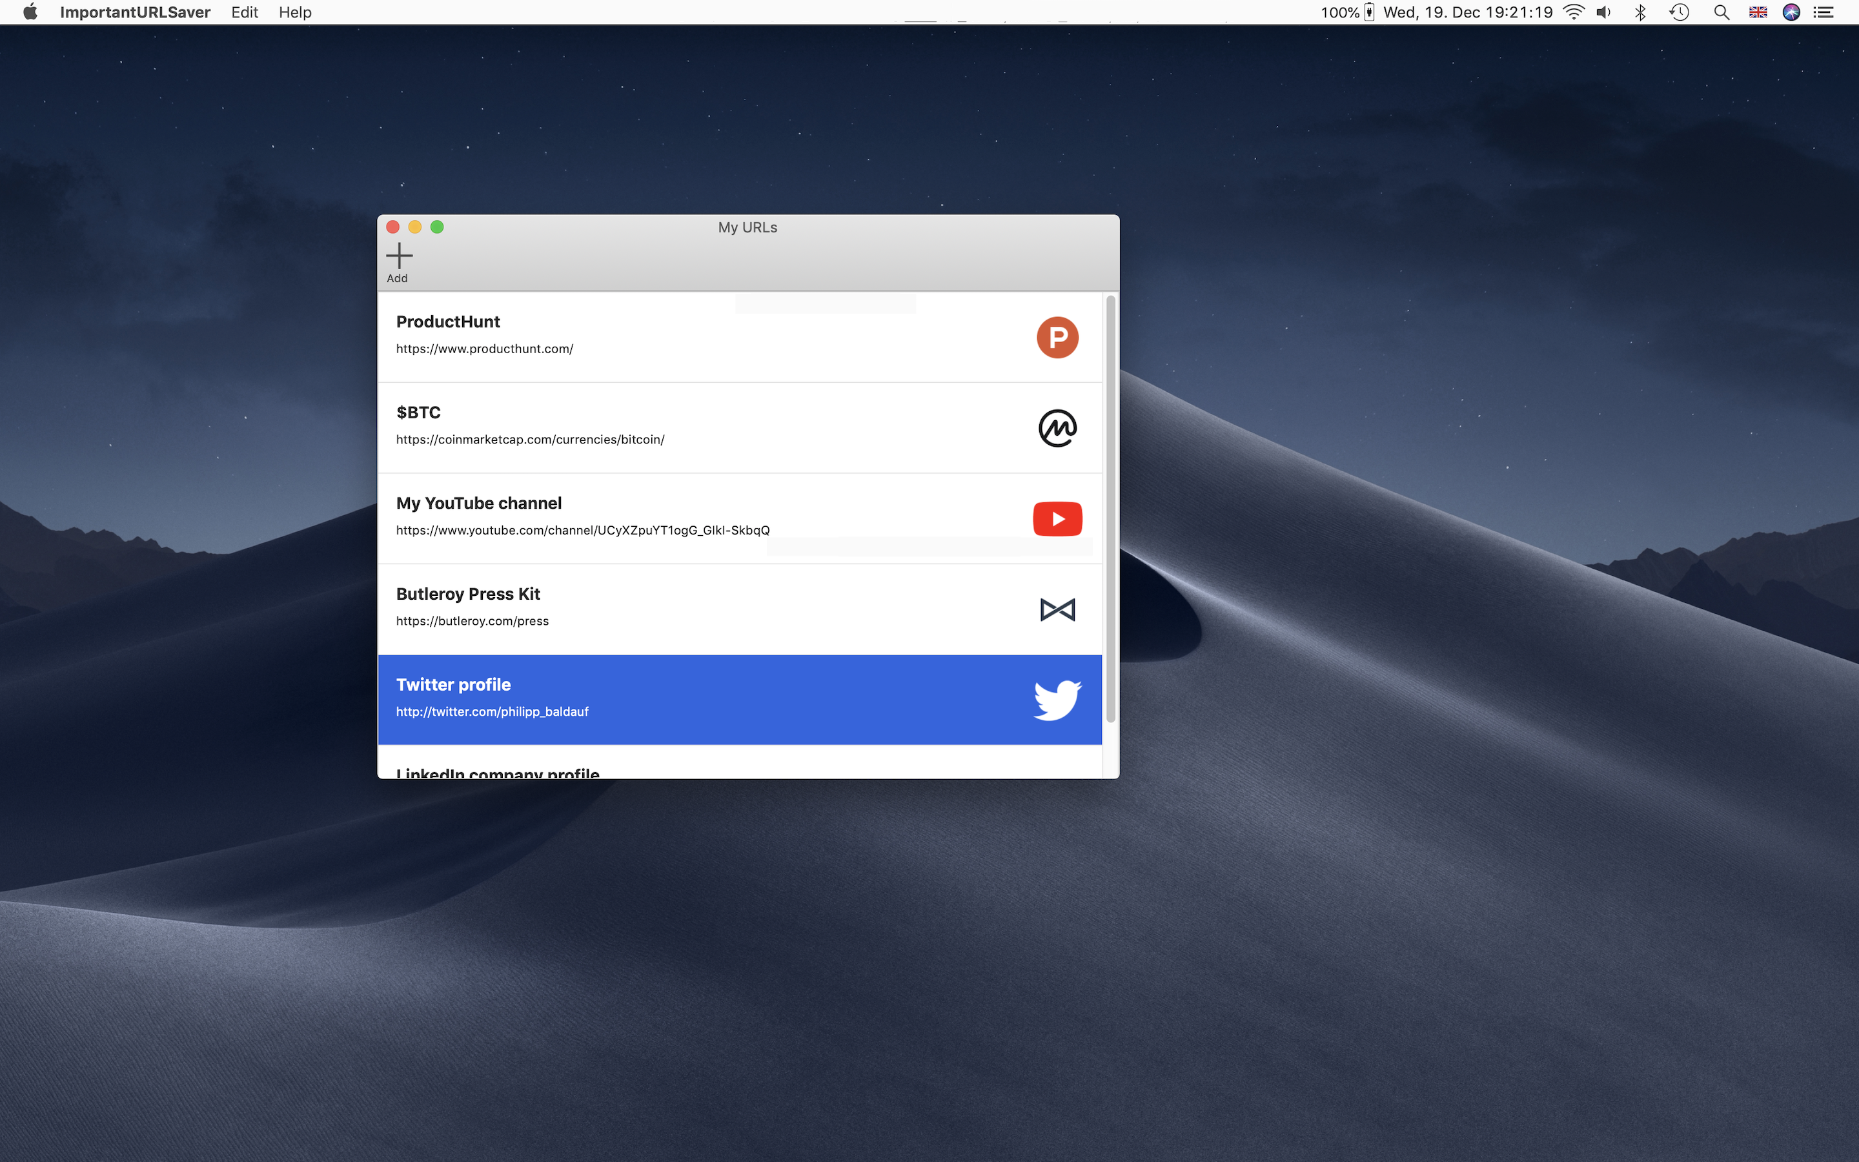Viewport: 1859px width, 1162px height.
Task: Click the Add plus icon in toolbar
Action: pos(399,256)
